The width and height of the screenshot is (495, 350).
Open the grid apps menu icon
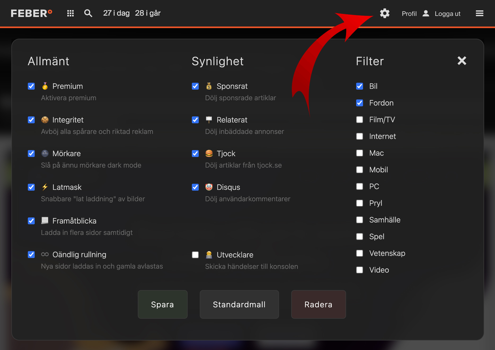(70, 13)
